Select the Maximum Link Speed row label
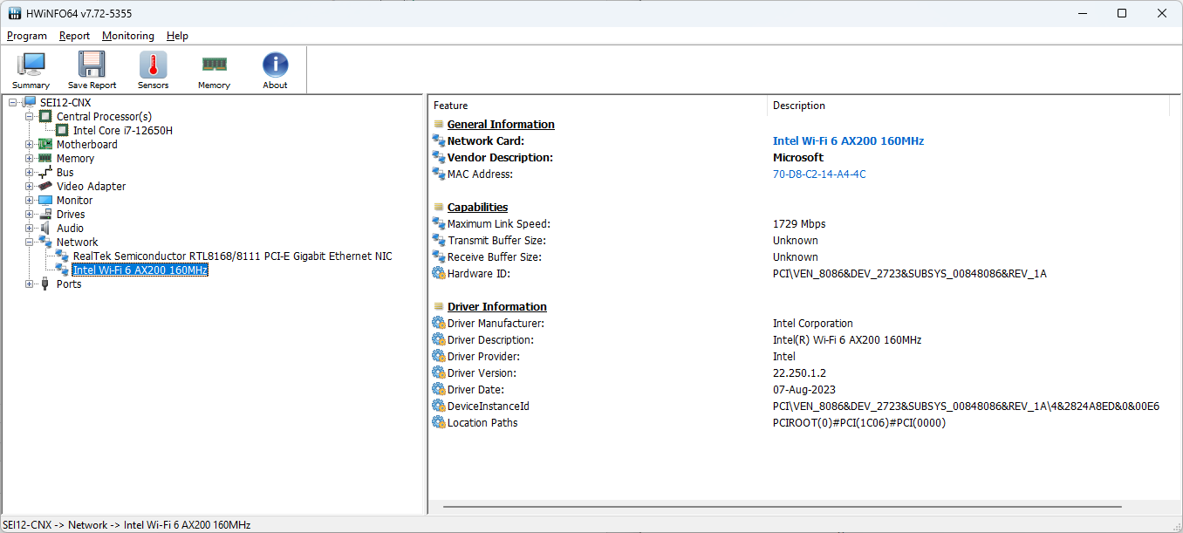The image size is (1183, 533). [x=499, y=224]
